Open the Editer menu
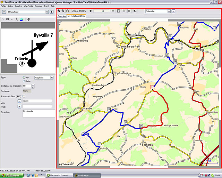This screenshot has width=222, height=178. (11, 6)
